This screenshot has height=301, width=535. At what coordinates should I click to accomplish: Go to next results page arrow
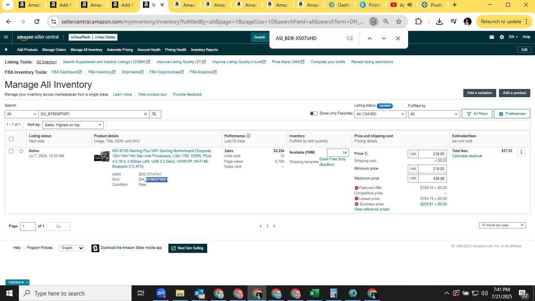tap(274, 226)
